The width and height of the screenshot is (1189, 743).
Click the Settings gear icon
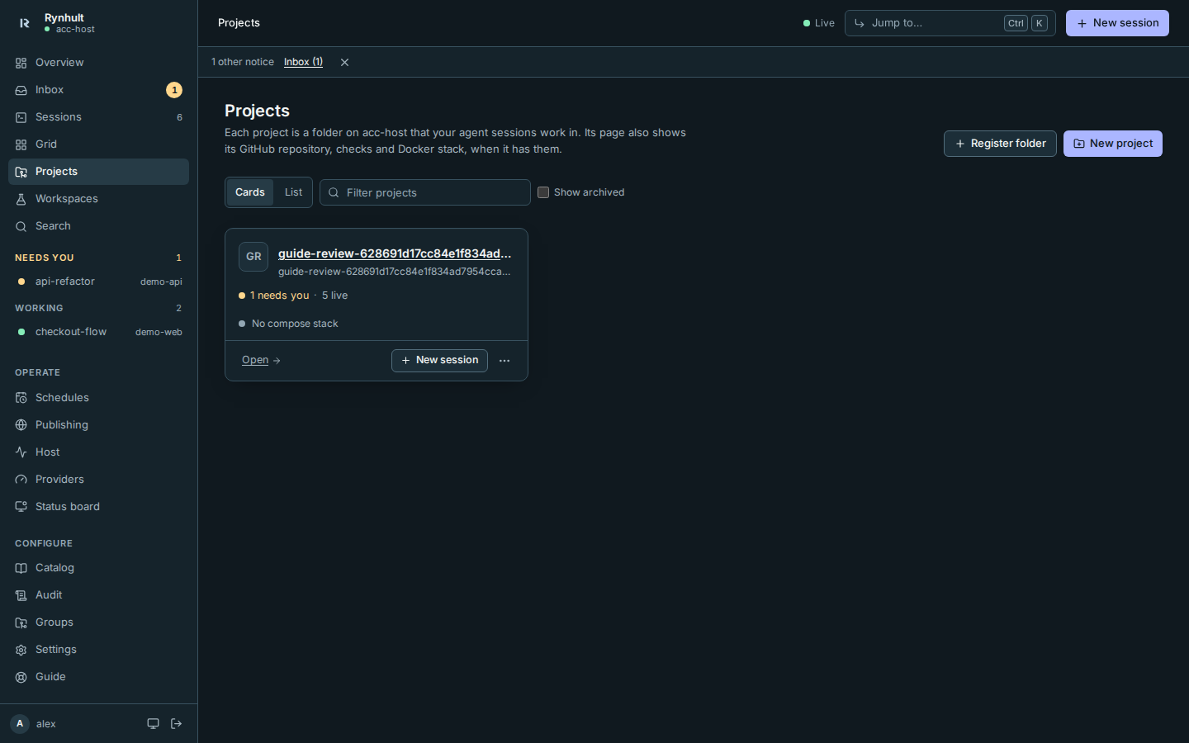coord(21,650)
